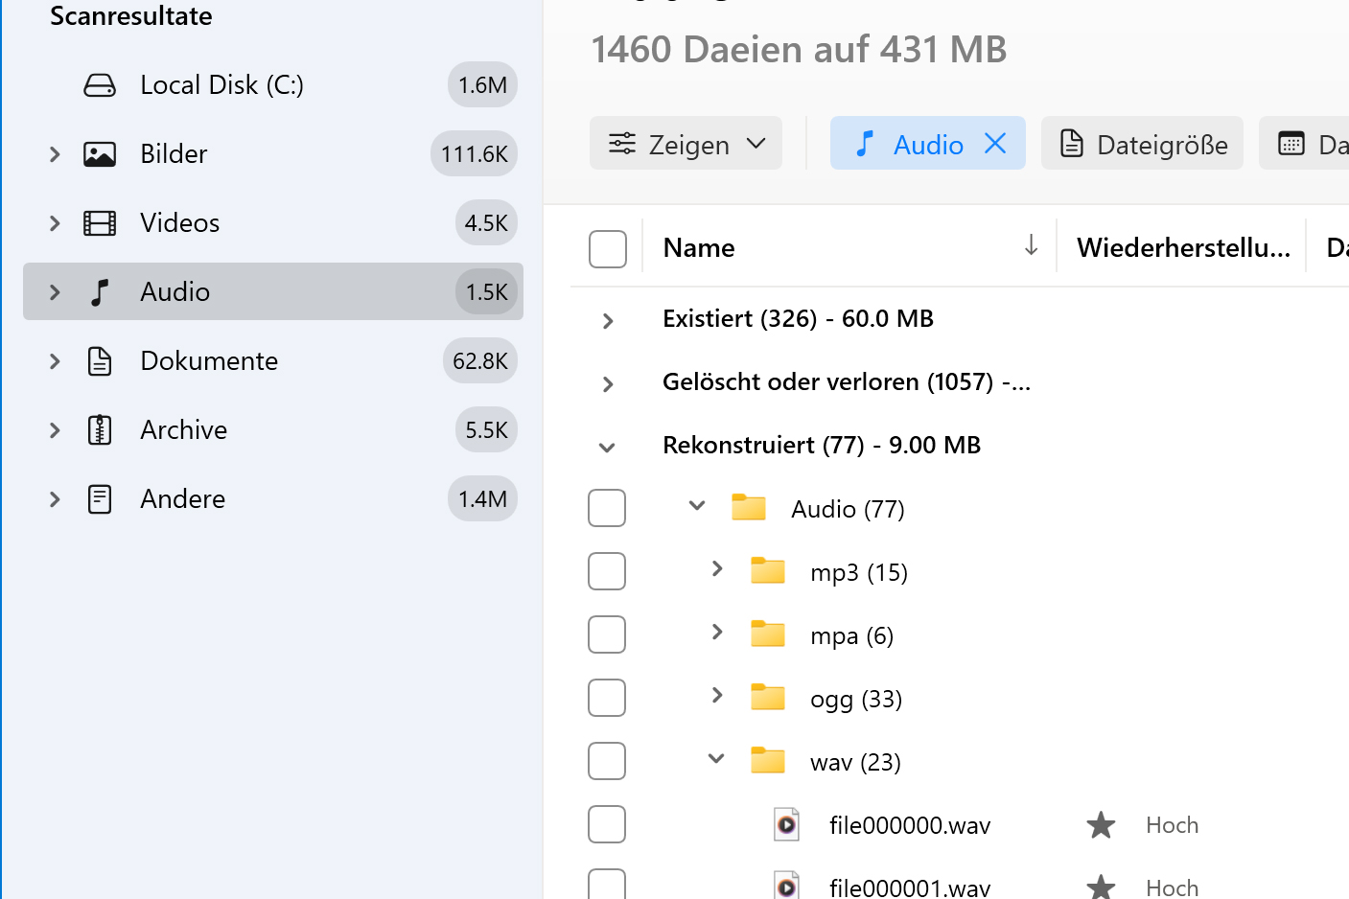1349x899 pixels.
Task: Check the Audio (77) folder checkbox
Action: (607, 508)
